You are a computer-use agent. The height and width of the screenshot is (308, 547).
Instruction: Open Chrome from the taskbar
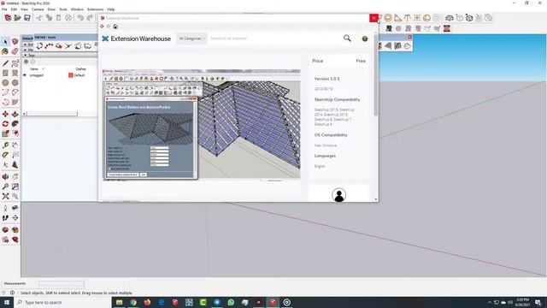(133, 302)
